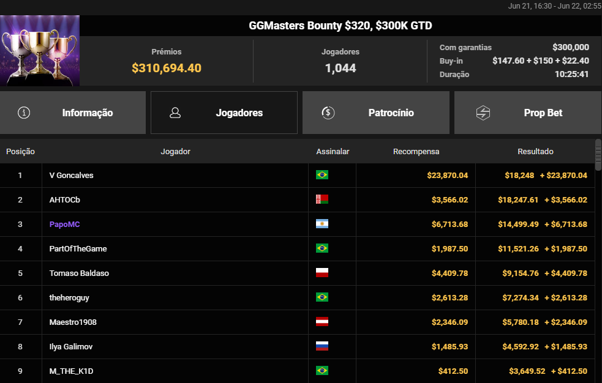Select player Tomaso Baldaso
The width and height of the screenshot is (602, 383).
click(x=79, y=273)
